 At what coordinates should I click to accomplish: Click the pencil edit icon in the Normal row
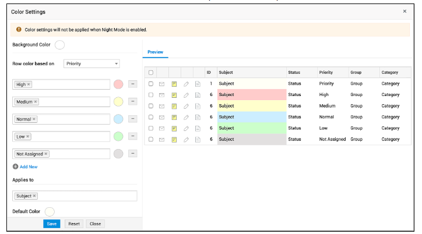(186, 117)
